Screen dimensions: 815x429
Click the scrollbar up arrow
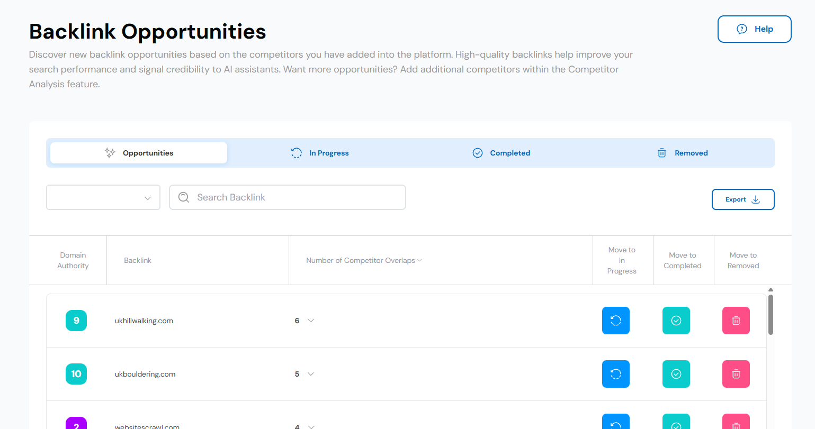pos(771,289)
